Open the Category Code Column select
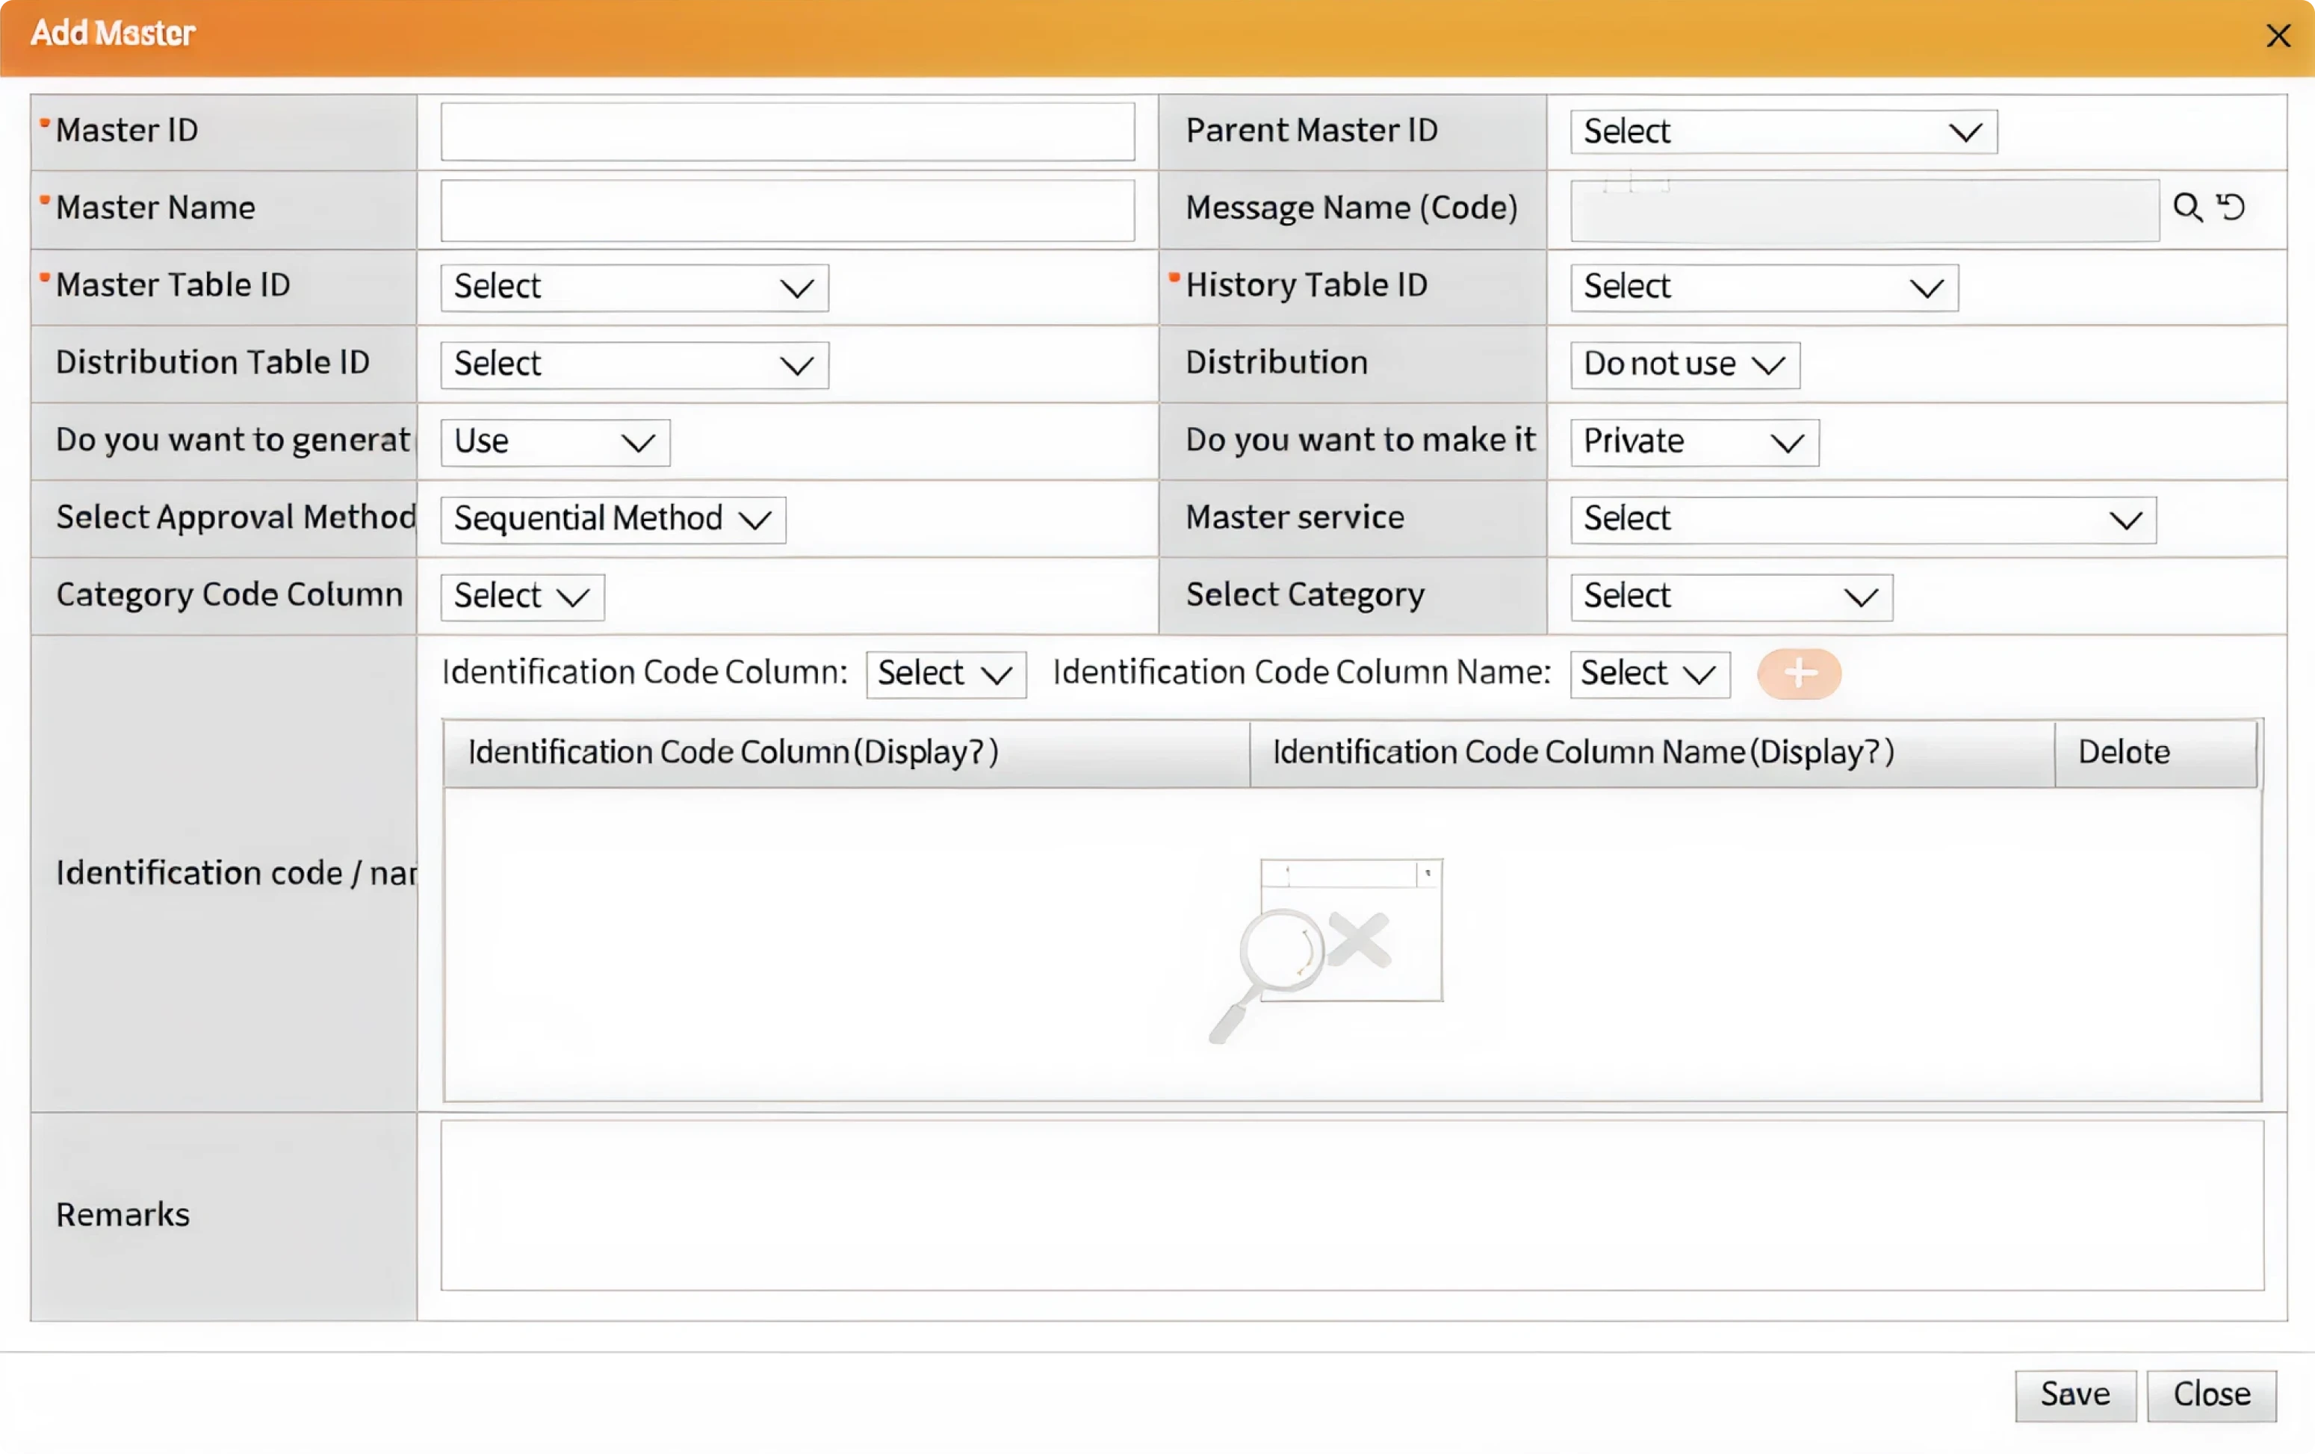The width and height of the screenshot is (2315, 1454). click(521, 596)
